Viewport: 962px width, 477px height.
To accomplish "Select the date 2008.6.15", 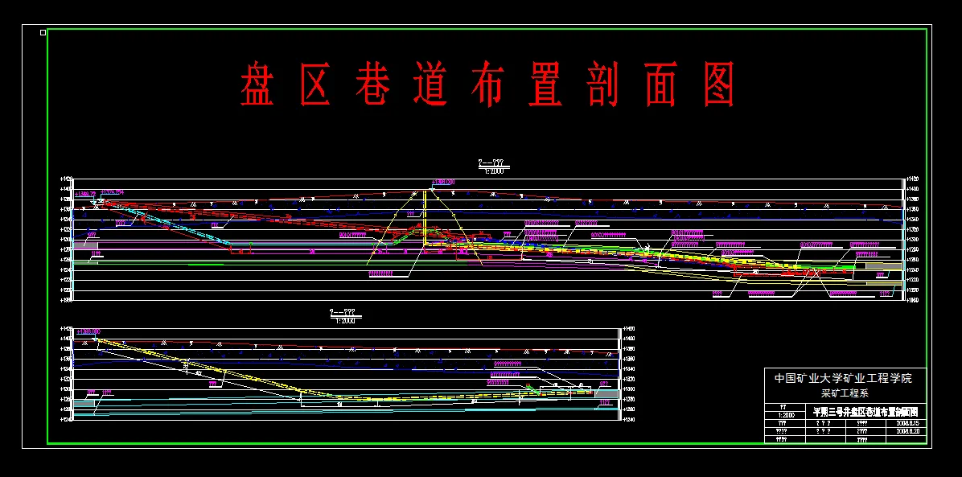I will tap(907, 423).
